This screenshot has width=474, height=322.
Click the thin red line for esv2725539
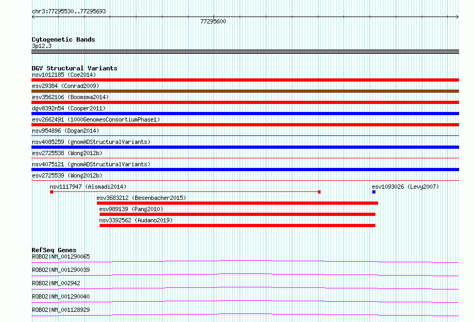pyautogui.click(x=245, y=181)
